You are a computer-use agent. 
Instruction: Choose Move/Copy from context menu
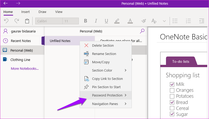tap(106, 62)
